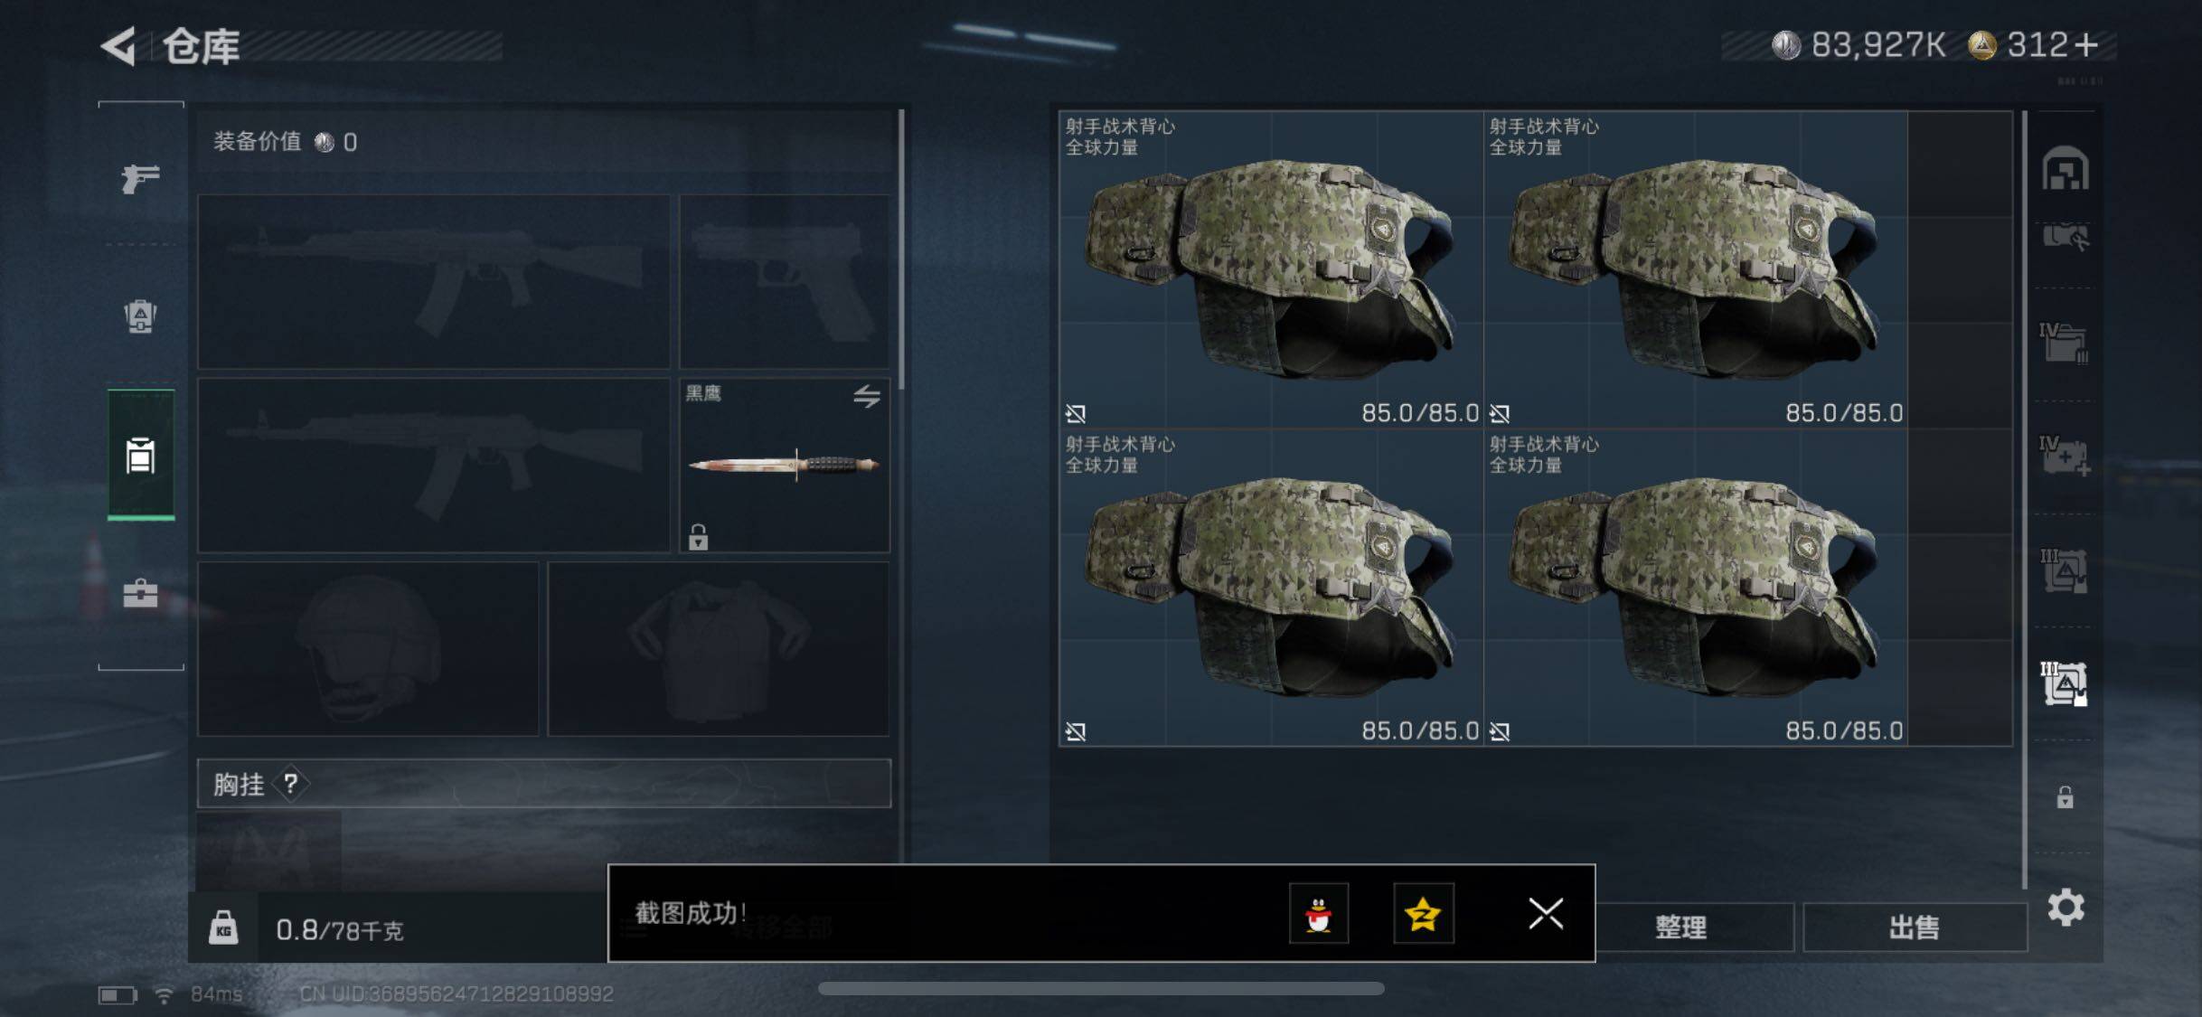Image resolution: width=2202 pixels, height=1017 pixels.
Task: Click the 整理 sort button
Action: [x=1680, y=927]
